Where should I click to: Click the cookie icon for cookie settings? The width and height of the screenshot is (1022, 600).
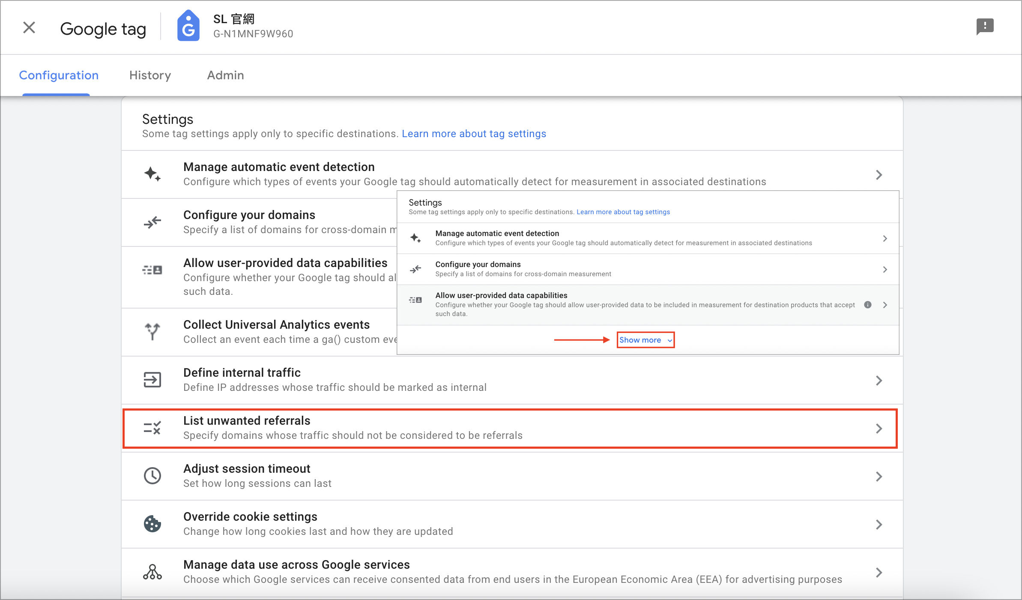coord(152,524)
